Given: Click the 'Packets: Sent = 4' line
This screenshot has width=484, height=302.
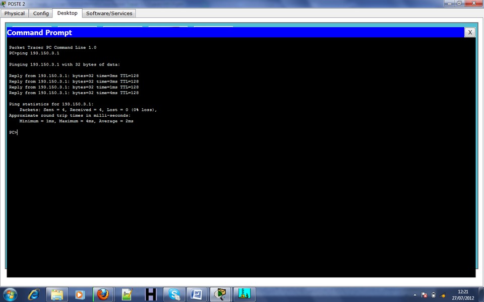Looking at the screenshot, I should point(88,110).
